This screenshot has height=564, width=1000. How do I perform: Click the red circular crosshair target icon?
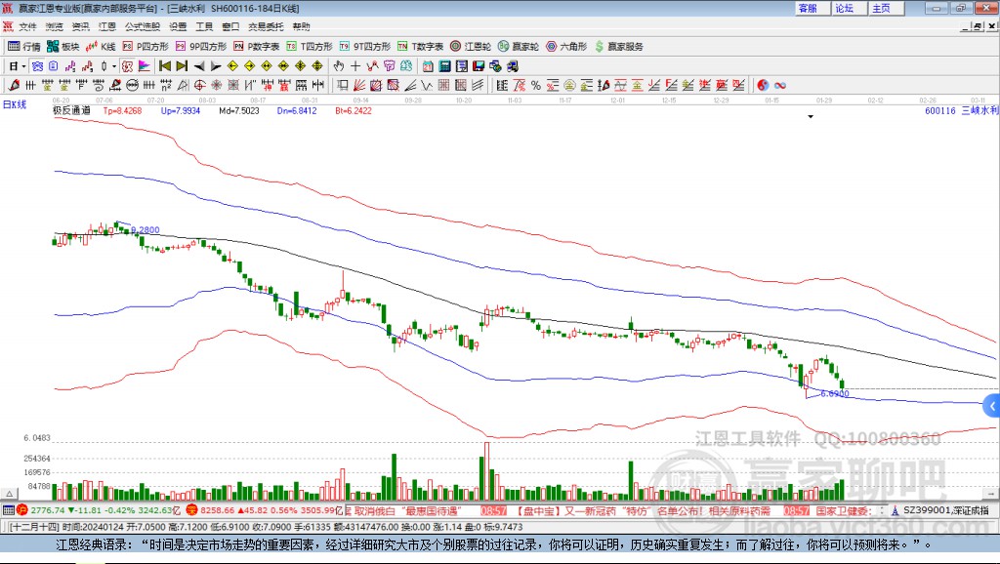click(199, 86)
